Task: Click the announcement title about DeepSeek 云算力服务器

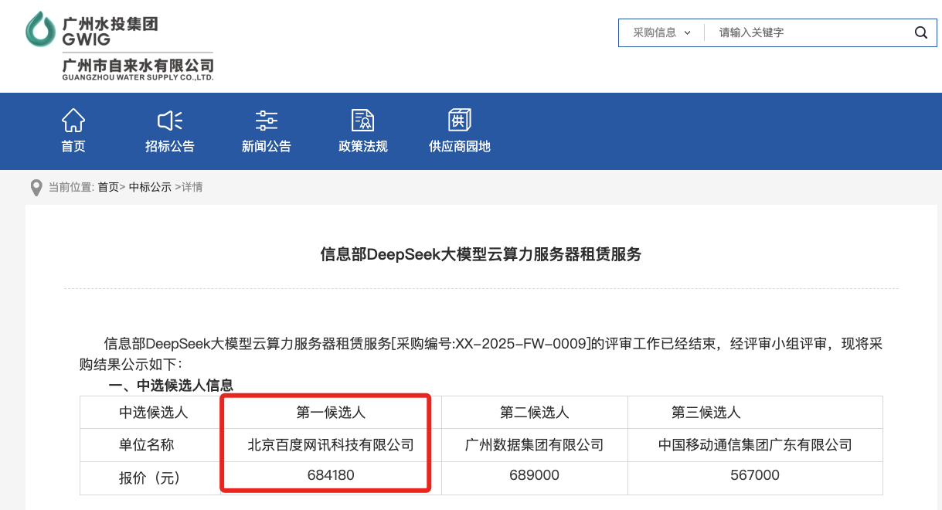Action: click(x=481, y=253)
